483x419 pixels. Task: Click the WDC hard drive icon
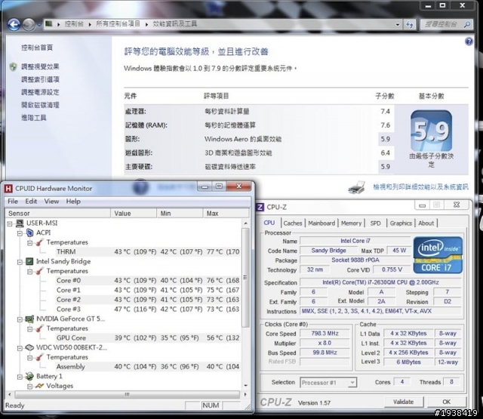click(29, 347)
